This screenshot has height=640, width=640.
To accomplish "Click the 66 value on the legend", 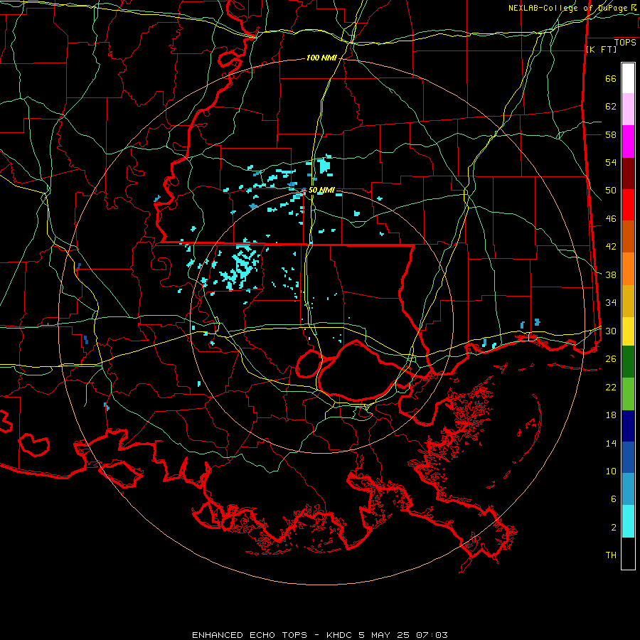I will [x=611, y=78].
